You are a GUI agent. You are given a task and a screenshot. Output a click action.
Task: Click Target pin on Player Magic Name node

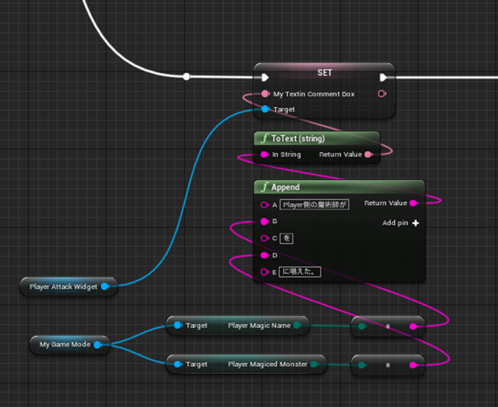pos(178,325)
